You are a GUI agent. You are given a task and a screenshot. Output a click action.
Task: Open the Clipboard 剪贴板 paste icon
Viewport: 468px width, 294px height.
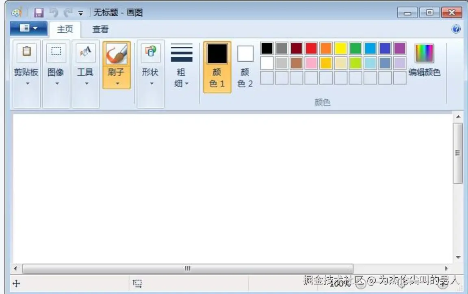pyautogui.click(x=26, y=52)
